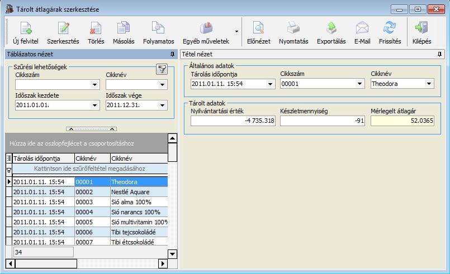Screen dimensions: 450x274
Task: Collapse filter panel splitter arrows
Action: point(91,129)
